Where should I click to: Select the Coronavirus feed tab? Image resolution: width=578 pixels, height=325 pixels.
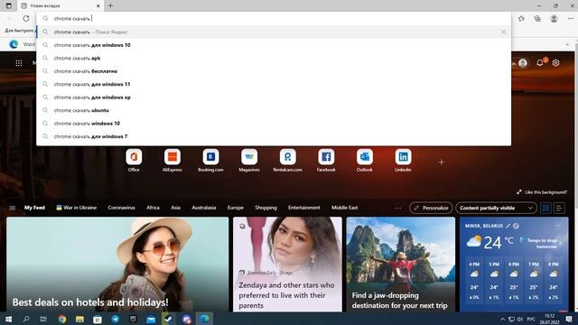point(121,208)
